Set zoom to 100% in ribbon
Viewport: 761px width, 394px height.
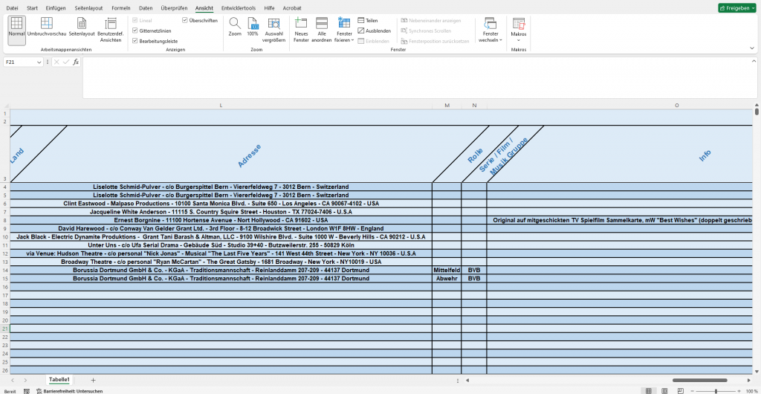(253, 28)
